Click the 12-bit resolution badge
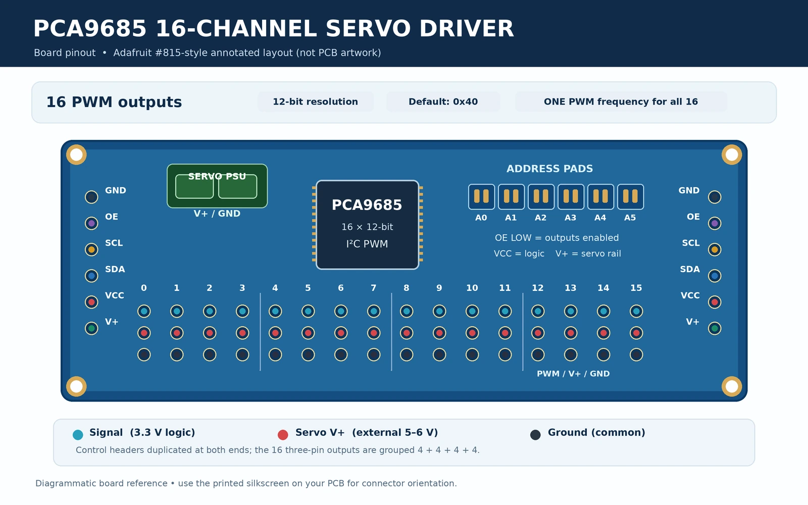The image size is (808, 505). (316, 102)
